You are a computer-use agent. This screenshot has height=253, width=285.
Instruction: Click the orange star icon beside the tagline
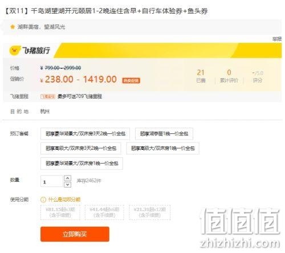tap(13, 27)
